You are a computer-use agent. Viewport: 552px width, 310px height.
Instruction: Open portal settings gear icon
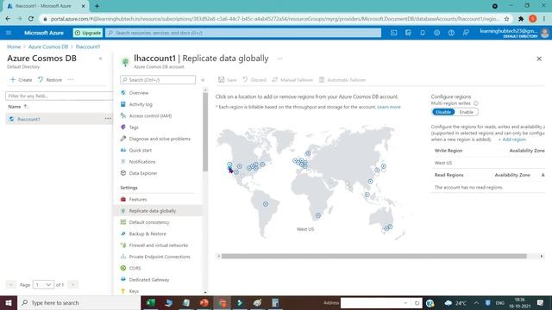tap(437, 33)
